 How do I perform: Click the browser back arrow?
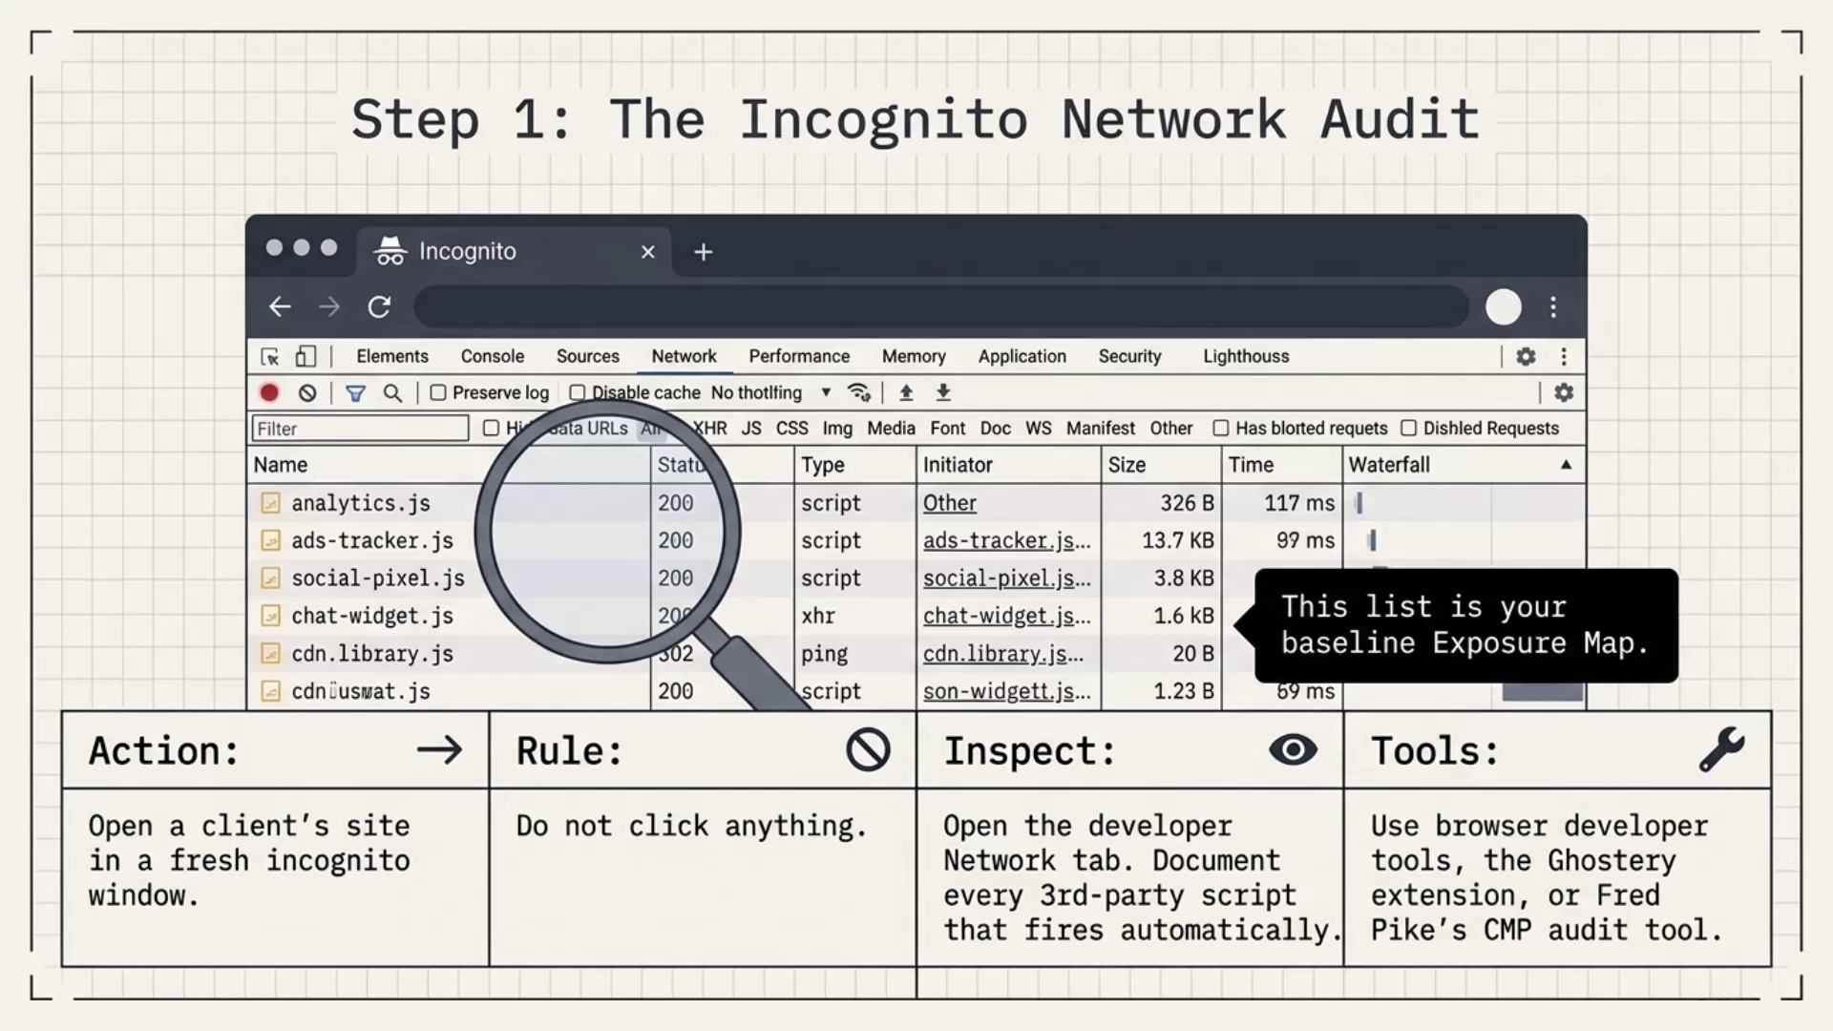point(280,306)
